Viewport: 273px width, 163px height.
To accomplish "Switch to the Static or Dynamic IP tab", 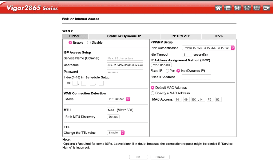I will (x=124, y=36).
